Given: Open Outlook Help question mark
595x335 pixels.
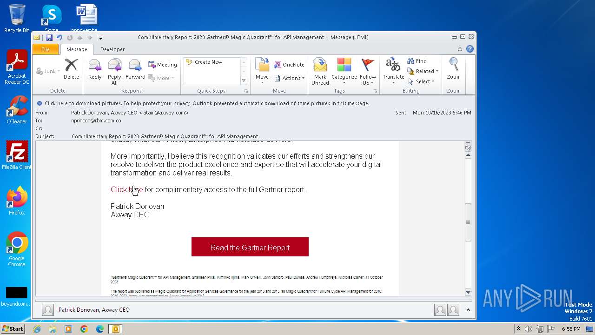Looking at the screenshot, I should (x=470, y=49).
